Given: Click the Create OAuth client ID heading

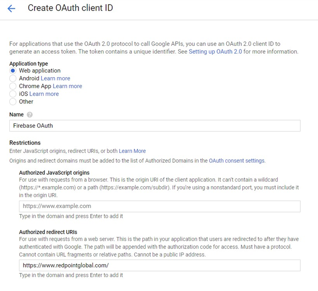Looking at the screenshot, I should [70, 8].
